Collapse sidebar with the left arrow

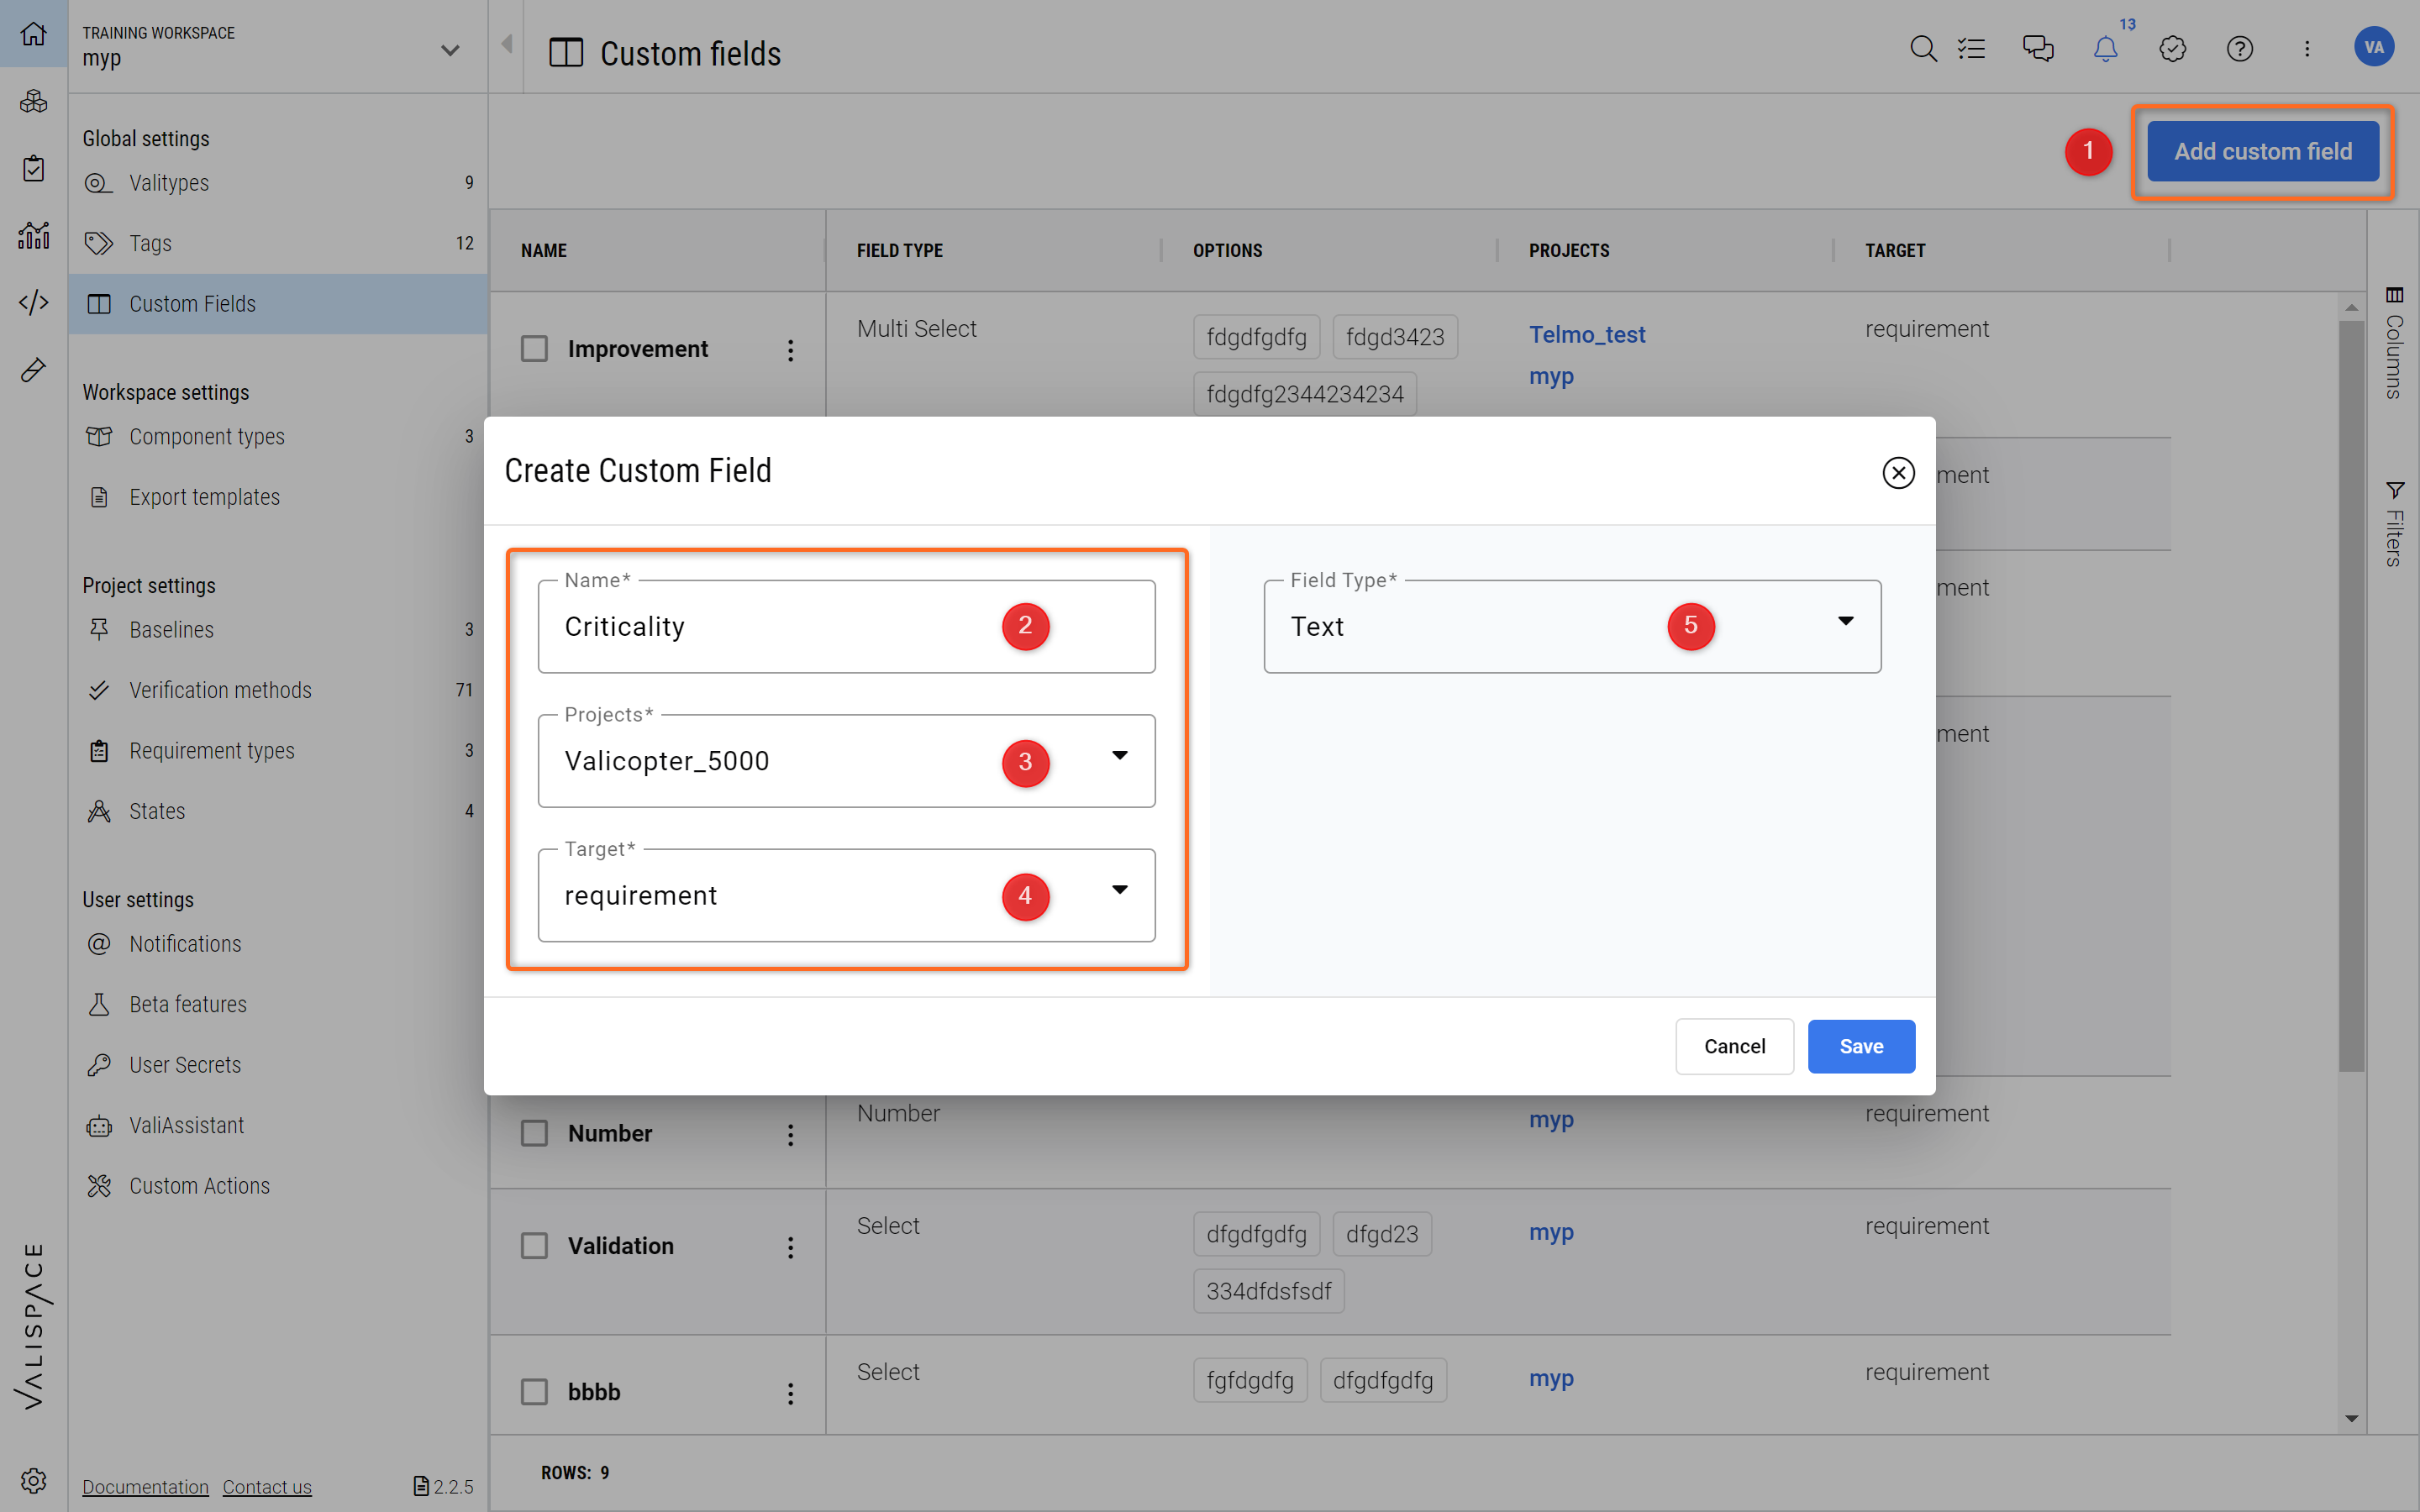[507, 44]
